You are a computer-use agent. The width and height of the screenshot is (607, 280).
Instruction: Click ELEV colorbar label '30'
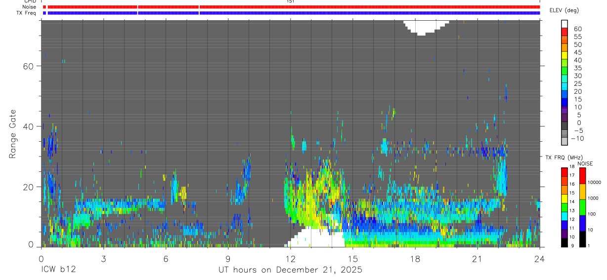(x=577, y=76)
